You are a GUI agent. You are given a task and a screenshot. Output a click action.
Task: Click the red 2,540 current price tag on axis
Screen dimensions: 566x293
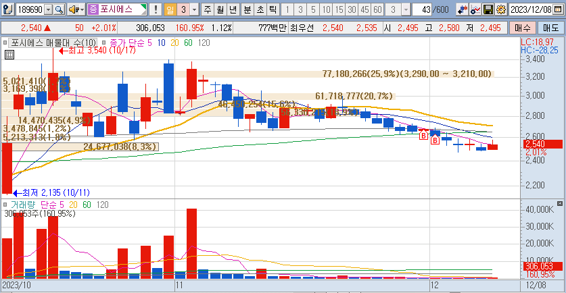(542, 144)
